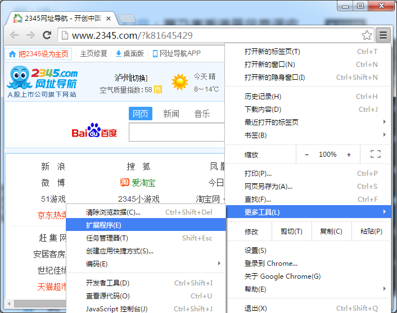Decrease zoom with minus button
The height and width of the screenshot is (313, 397).
(x=306, y=155)
